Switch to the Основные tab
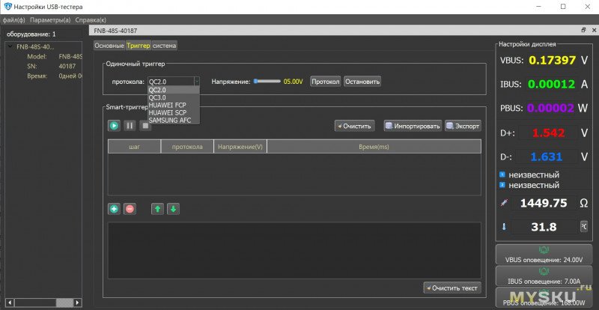599x310 pixels. [x=109, y=45]
